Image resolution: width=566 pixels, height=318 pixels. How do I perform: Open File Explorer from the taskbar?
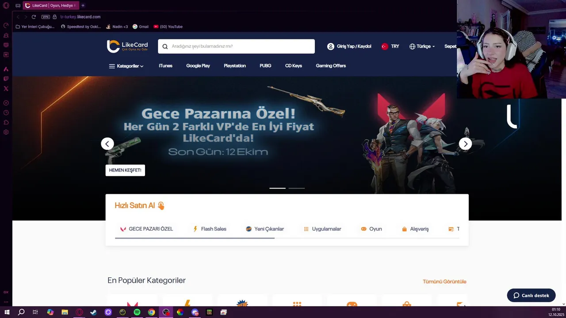point(65,312)
